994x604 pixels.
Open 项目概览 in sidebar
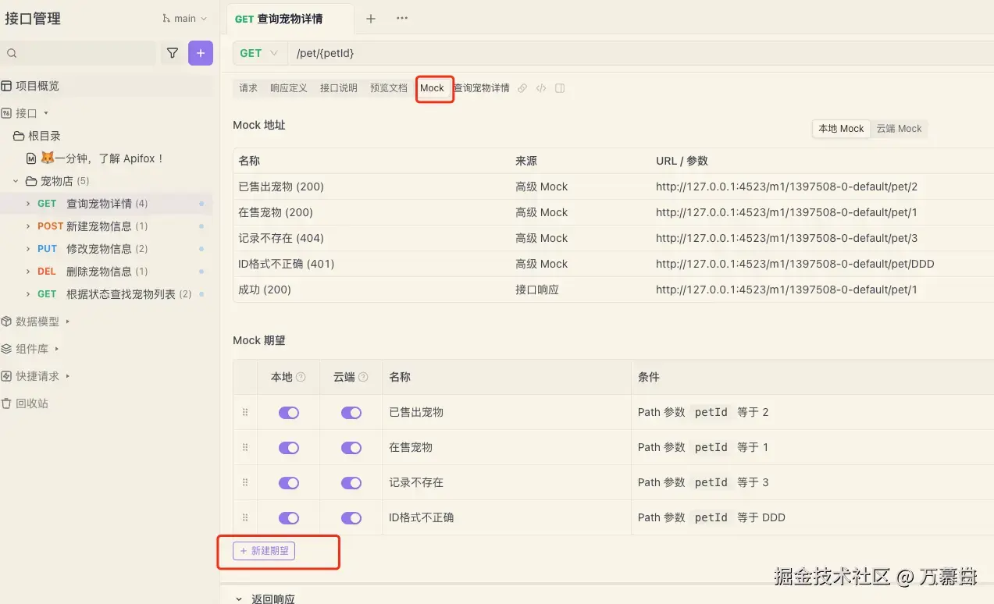point(106,86)
